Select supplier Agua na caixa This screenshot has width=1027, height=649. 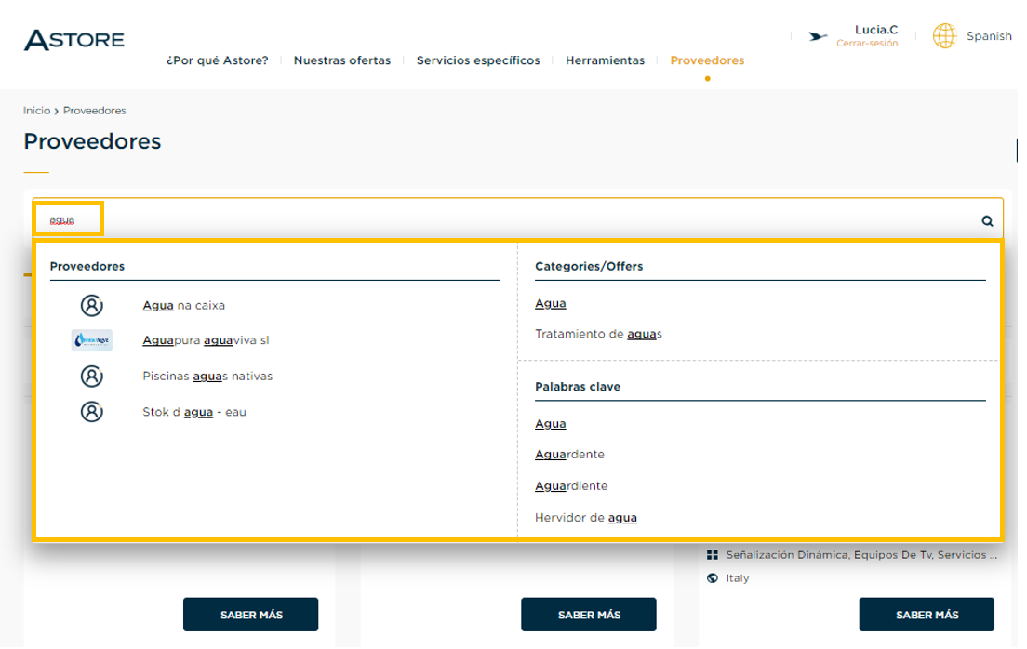pos(184,305)
